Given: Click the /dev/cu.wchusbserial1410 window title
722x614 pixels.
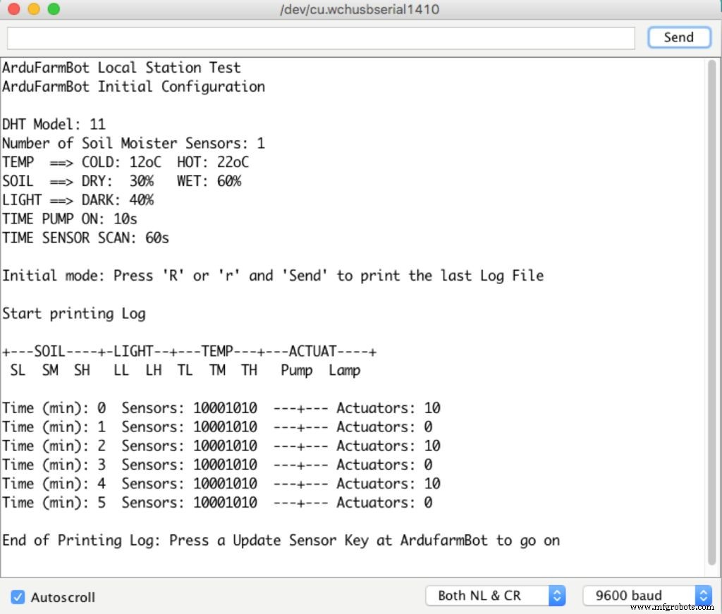Looking at the screenshot, I should click(x=360, y=10).
